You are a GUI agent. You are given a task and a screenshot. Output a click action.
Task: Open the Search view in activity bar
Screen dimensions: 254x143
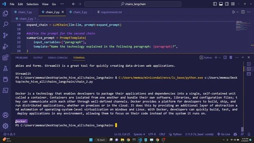pos(5,24)
